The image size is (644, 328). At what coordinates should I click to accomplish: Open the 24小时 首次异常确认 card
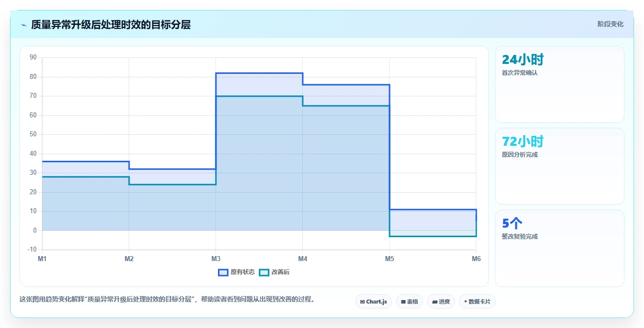559,84
